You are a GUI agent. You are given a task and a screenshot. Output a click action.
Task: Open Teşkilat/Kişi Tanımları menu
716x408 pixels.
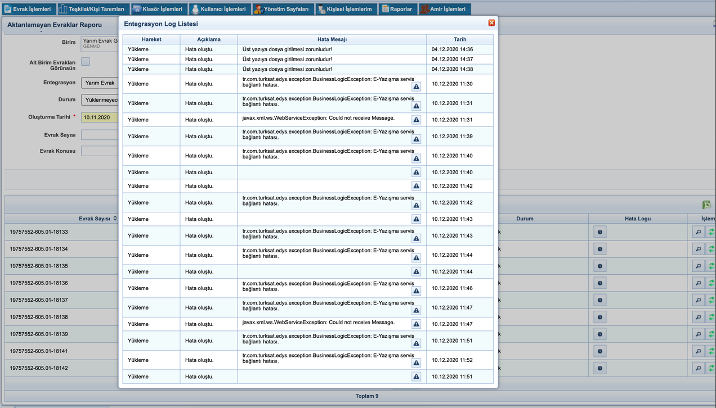coord(93,9)
